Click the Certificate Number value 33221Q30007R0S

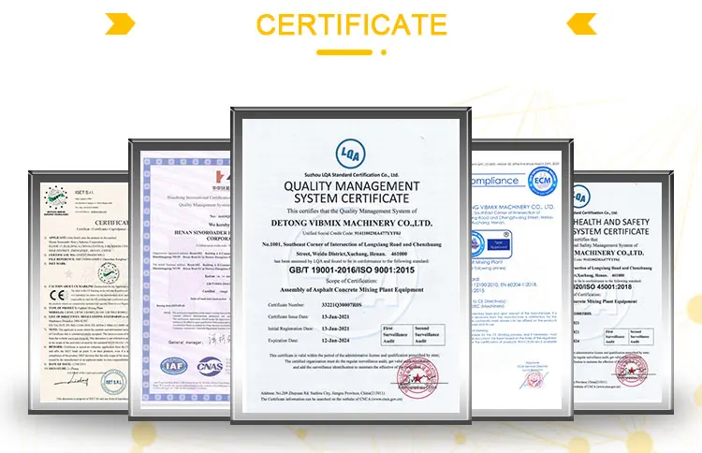click(x=342, y=305)
